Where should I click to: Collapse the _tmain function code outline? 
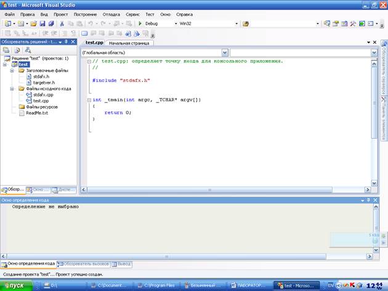(x=89, y=99)
